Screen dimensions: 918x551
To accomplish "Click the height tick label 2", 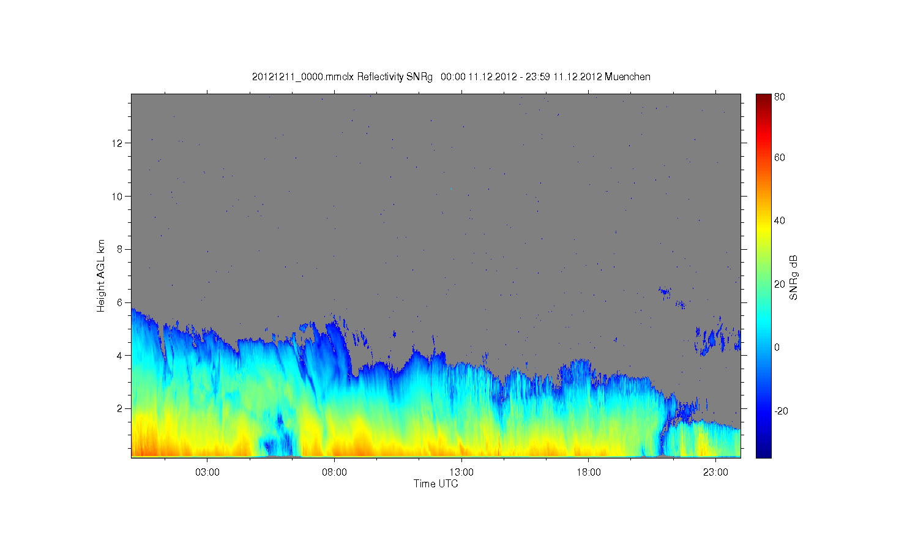I will [121, 408].
